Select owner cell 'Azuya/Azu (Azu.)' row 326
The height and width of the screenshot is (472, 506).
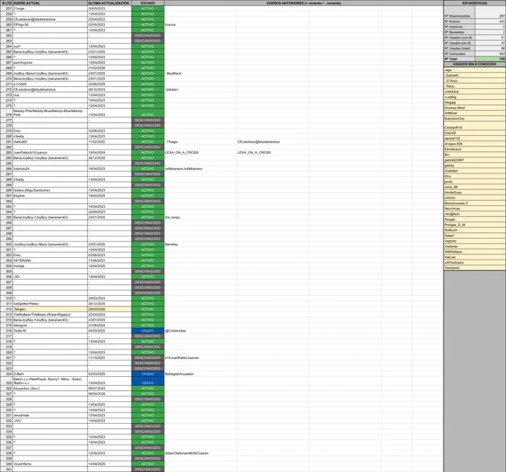pyautogui.click(x=50, y=389)
